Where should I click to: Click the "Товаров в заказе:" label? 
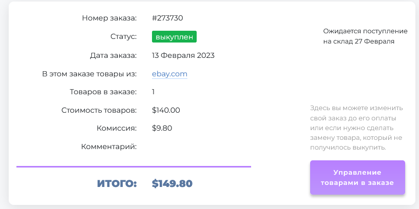[103, 92]
